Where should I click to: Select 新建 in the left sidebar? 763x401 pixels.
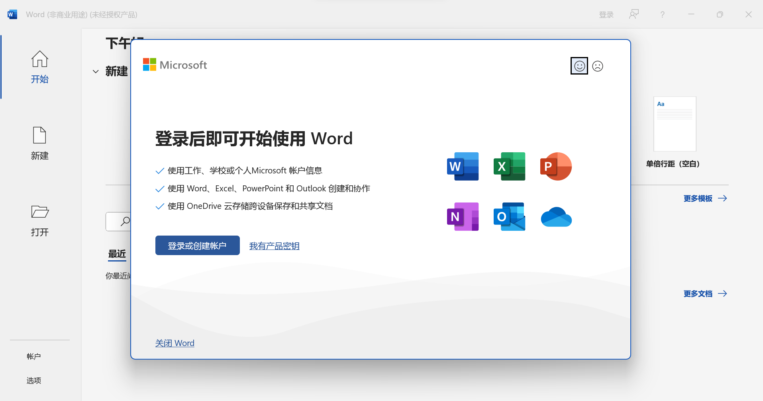pos(40,143)
